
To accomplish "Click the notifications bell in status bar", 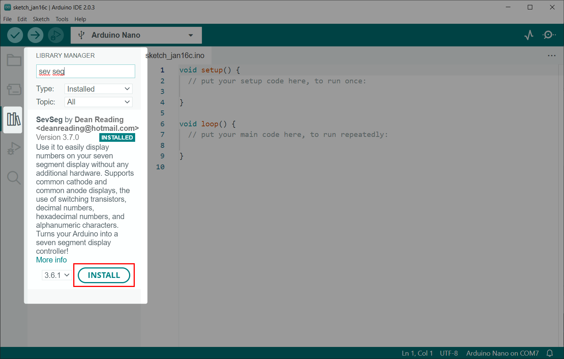I will (550, 353).
